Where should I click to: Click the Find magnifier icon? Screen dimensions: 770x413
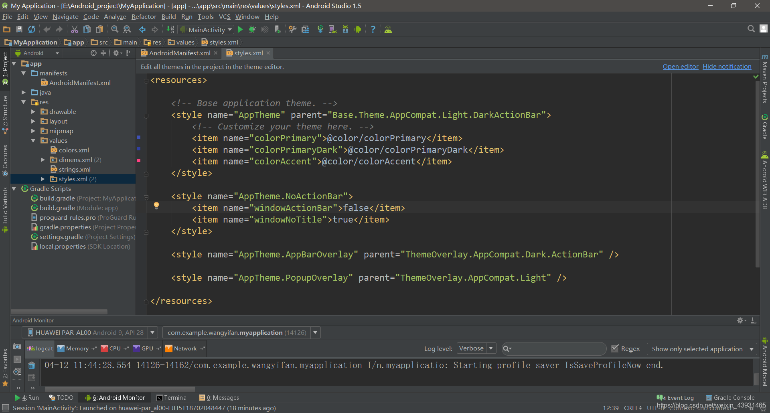coord(115,29)
